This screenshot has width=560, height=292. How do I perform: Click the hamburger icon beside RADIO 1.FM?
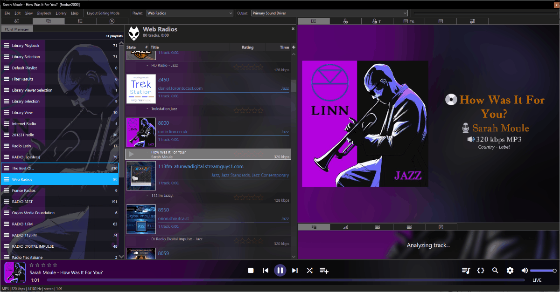coord(7,224)
